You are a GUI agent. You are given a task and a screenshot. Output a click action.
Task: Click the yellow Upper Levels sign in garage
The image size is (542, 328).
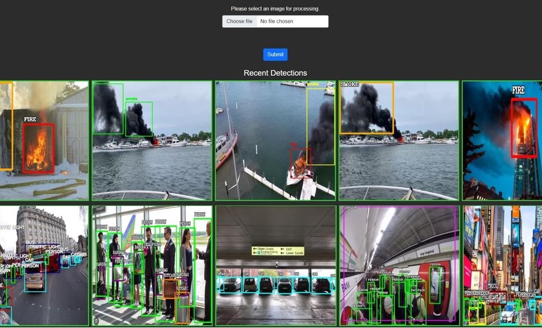click(x=278, y=251)
